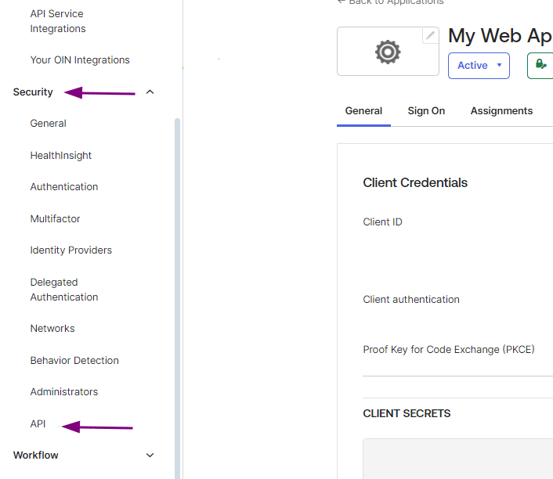The image size is (553, 479).
Task: Open Identity Providers settings
Action: coord(71,250)
